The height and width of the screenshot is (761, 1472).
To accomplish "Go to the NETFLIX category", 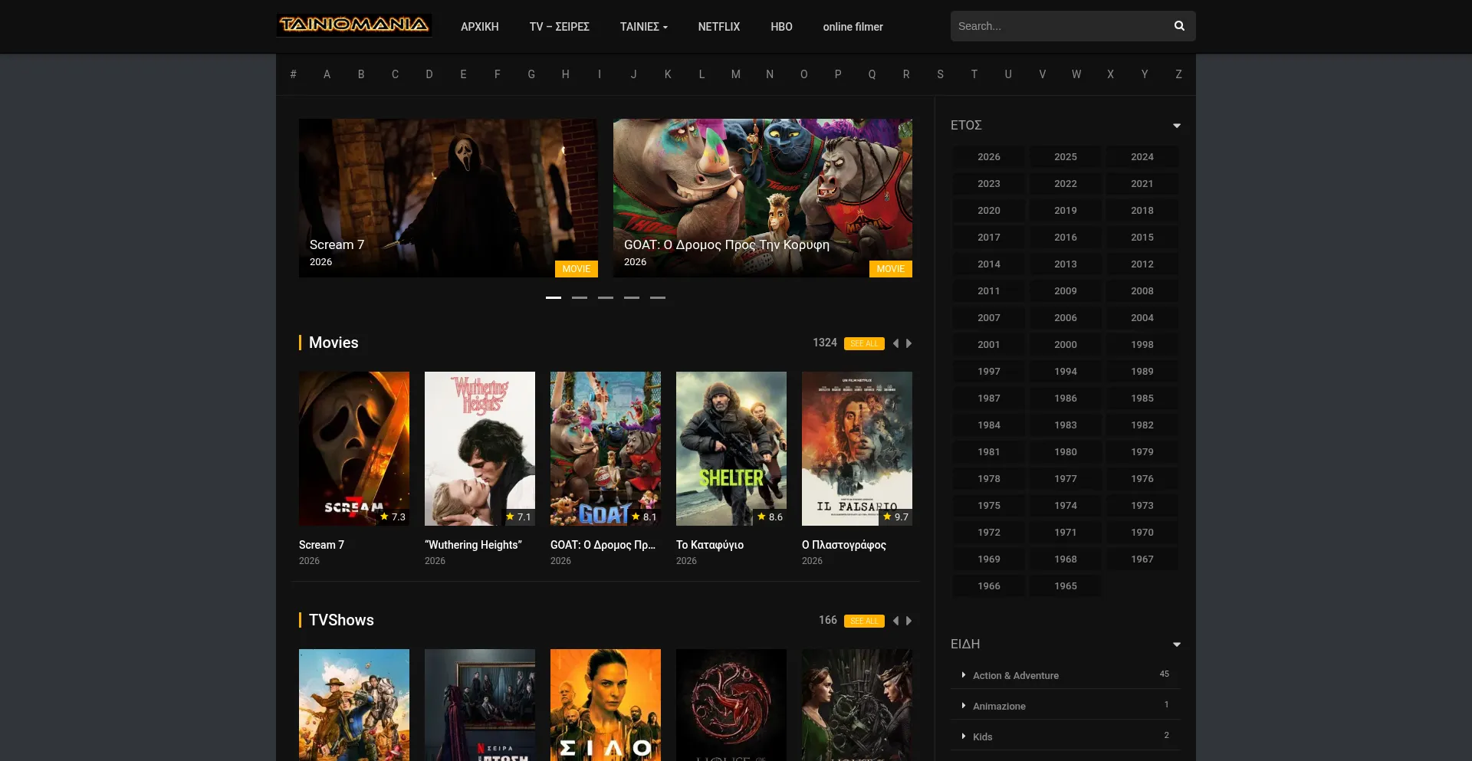I will point(719,27).
